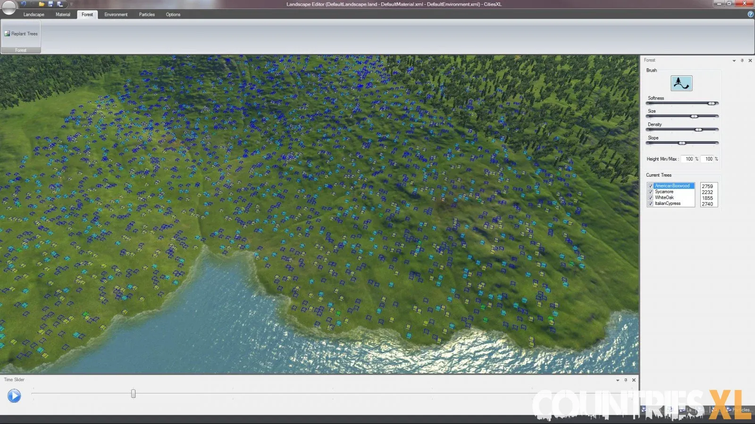
Task: Pin the Time Slider panel
Action: [626, 380]
